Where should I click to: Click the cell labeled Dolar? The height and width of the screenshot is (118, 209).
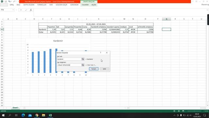[x=43, y=32]
